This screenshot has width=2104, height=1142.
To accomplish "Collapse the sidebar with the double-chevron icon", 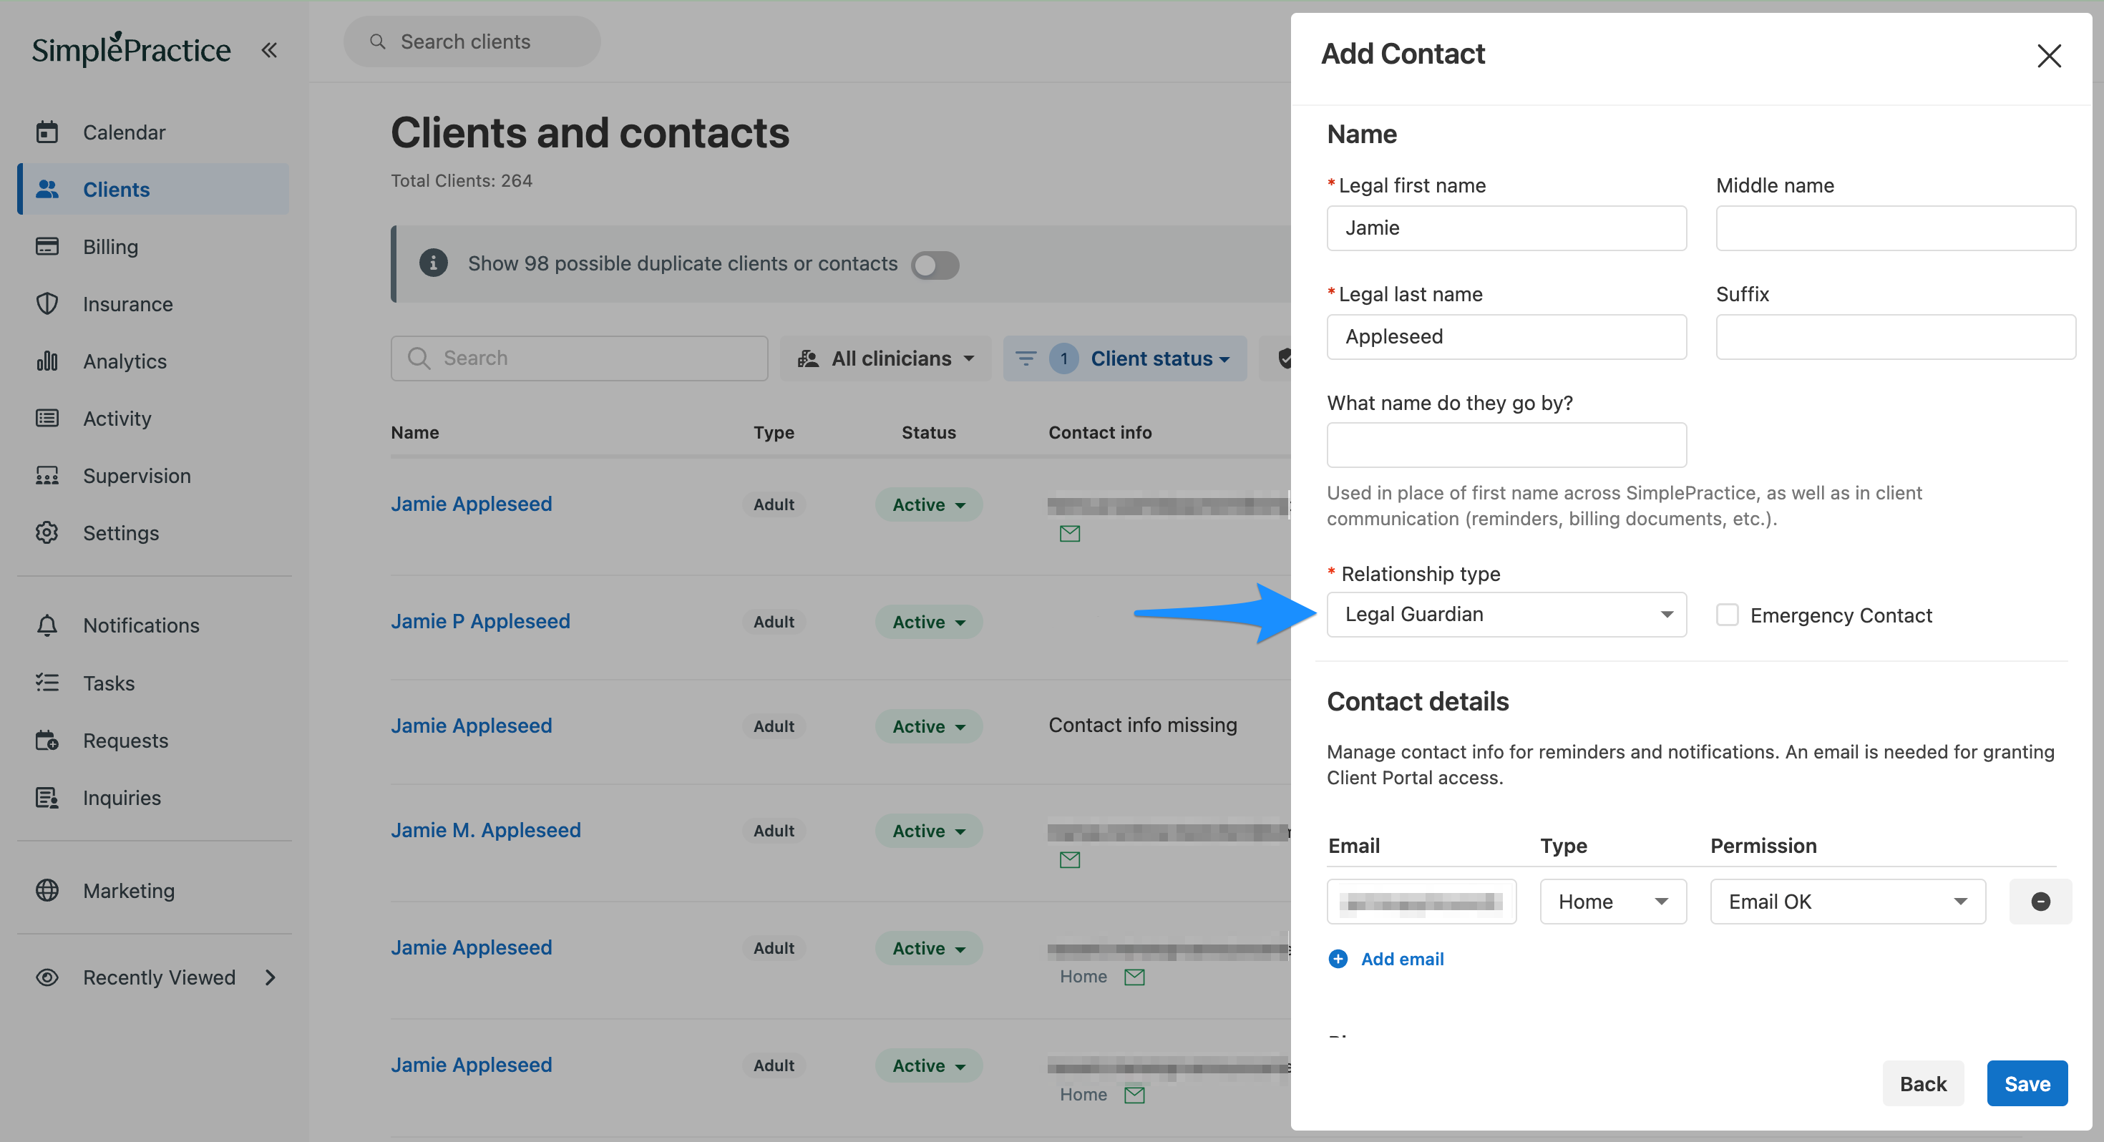I will 270,51.
